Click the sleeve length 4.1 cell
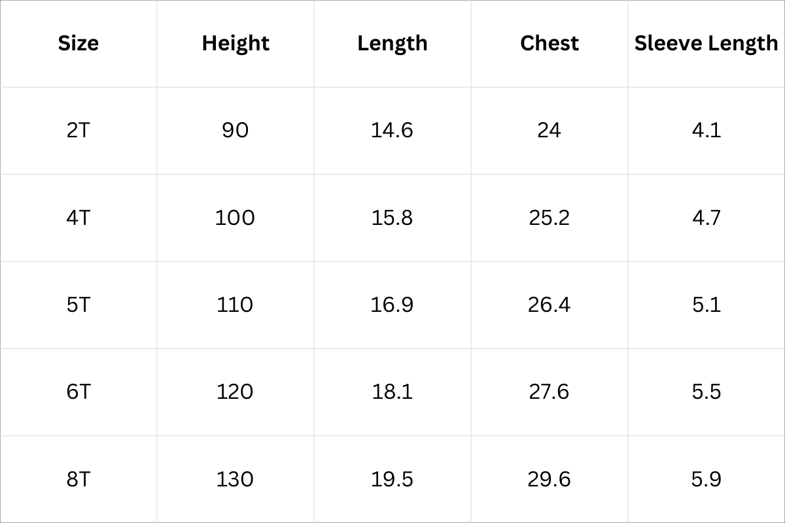Viewport: 785px width, 523px height. tap(706, 130)
